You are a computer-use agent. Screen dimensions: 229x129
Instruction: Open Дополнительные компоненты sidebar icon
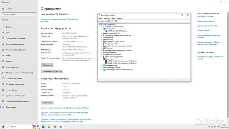3,101
